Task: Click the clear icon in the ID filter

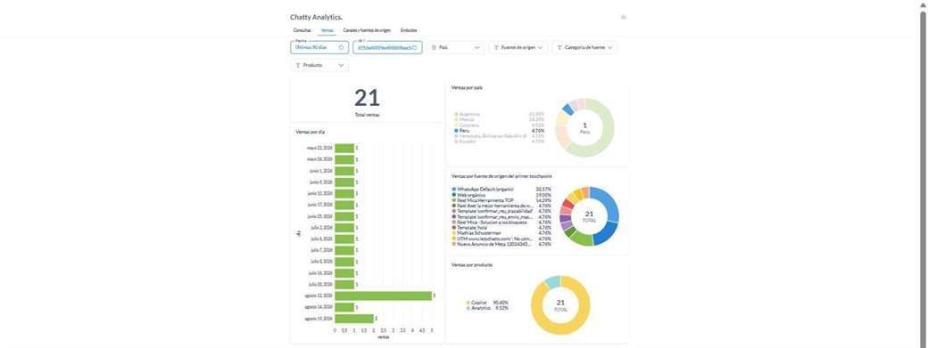Action: tap(415, 47)
